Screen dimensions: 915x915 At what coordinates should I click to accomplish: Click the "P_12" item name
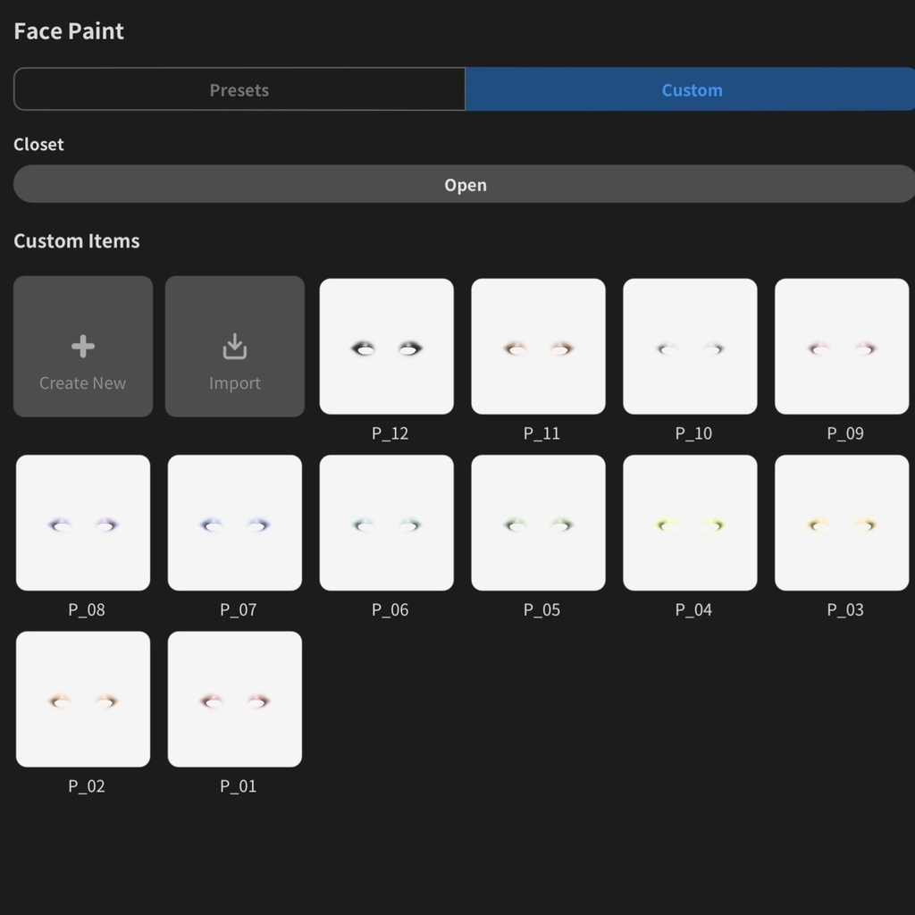coord(390,433)
